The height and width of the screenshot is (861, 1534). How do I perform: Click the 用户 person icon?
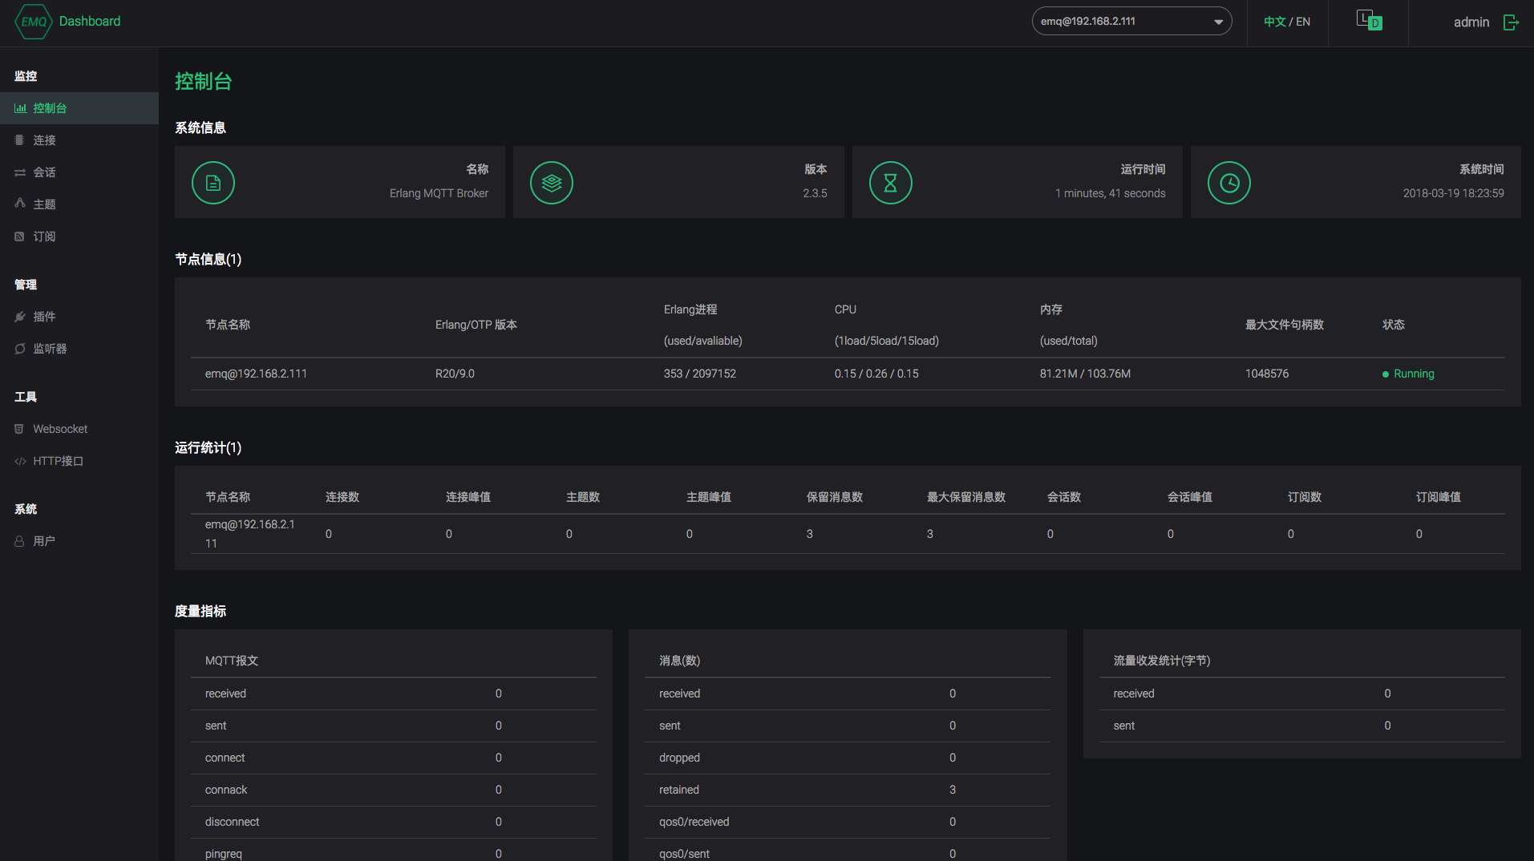click(19, 541)
